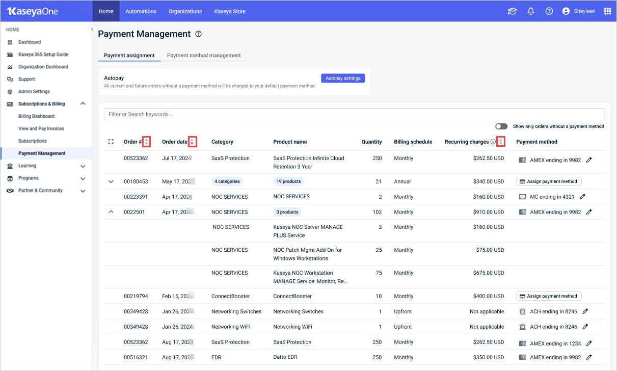Open the app launcher grid icon
This screenshot has height=371, width=617.
[x=607, y=11]
